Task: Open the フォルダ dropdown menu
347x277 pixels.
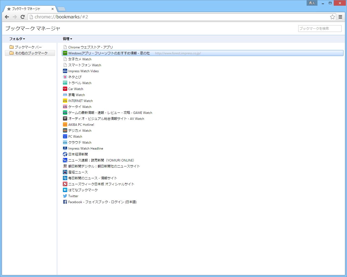Action: click(x=17, y=39)
